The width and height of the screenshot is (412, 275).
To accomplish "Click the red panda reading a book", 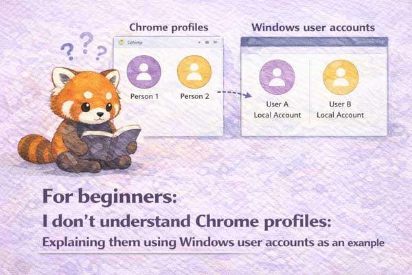I will (x=80, y=120).
